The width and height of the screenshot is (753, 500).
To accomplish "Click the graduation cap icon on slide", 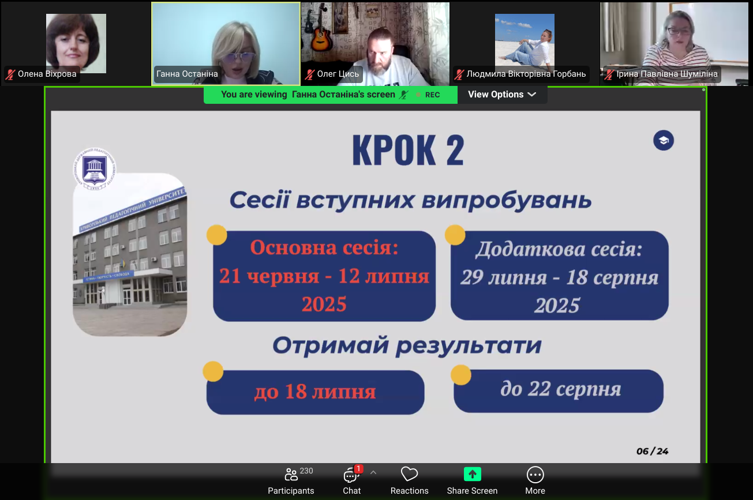I will [664, 141].
